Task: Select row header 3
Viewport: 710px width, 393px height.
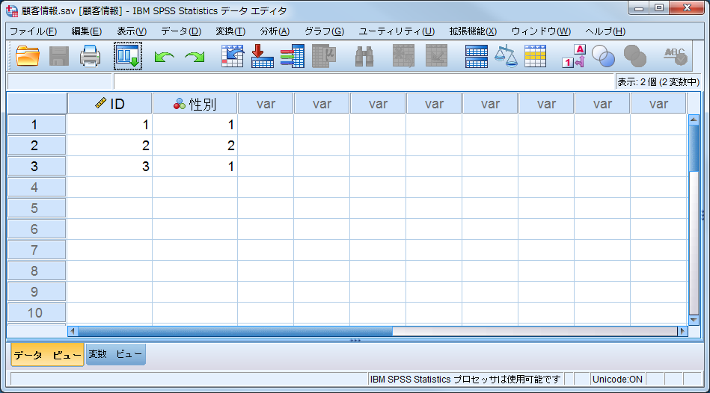Action: pos(37,166)
